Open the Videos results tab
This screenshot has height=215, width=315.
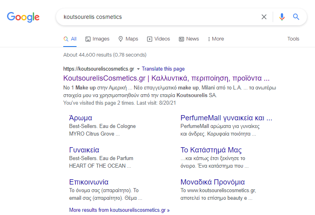point(158,39)
